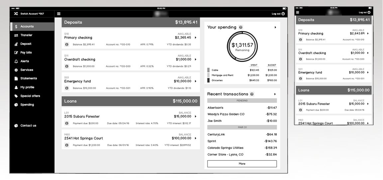Click the Log out power icon on tablet
This screenshot has height=180, width=383.
(283, 14)
